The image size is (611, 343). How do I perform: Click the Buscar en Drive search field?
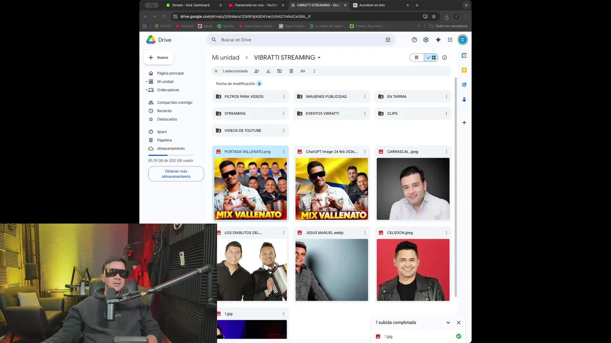(x=301, y=40)
